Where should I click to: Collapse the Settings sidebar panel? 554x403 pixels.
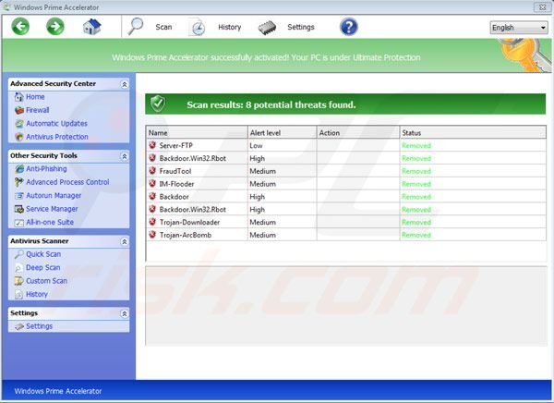[x=125, y=314]
